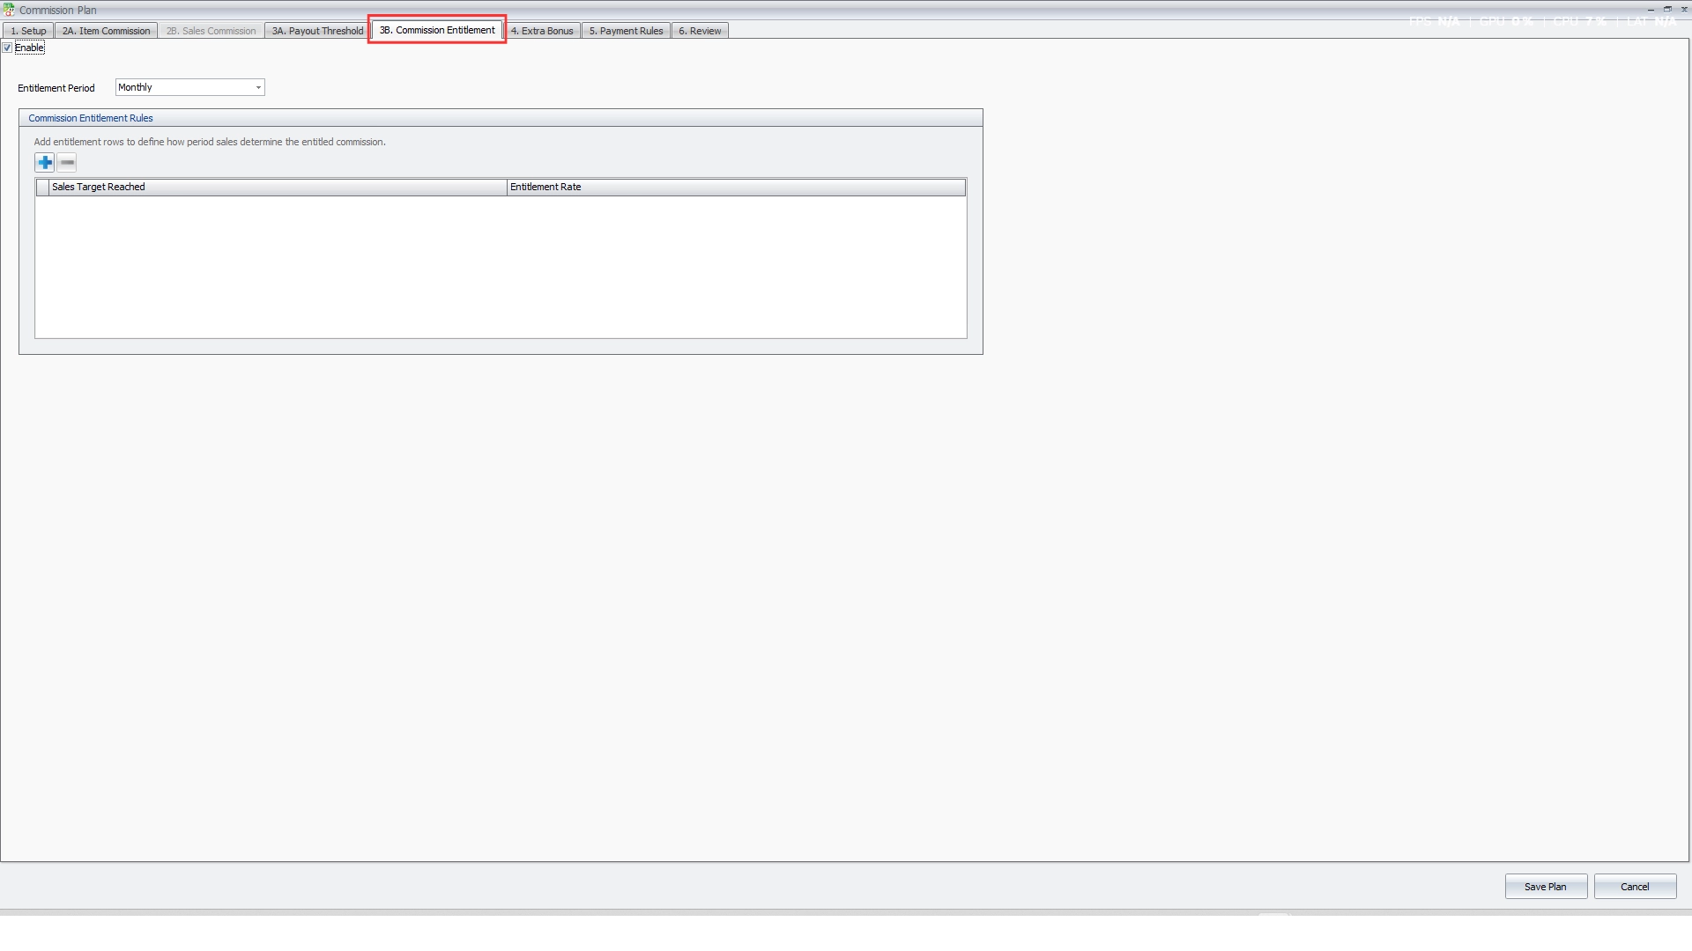Viewport: 1692px width, 951px height.
Task: Click the grid row selector corner cell
Action: [42, 187]
